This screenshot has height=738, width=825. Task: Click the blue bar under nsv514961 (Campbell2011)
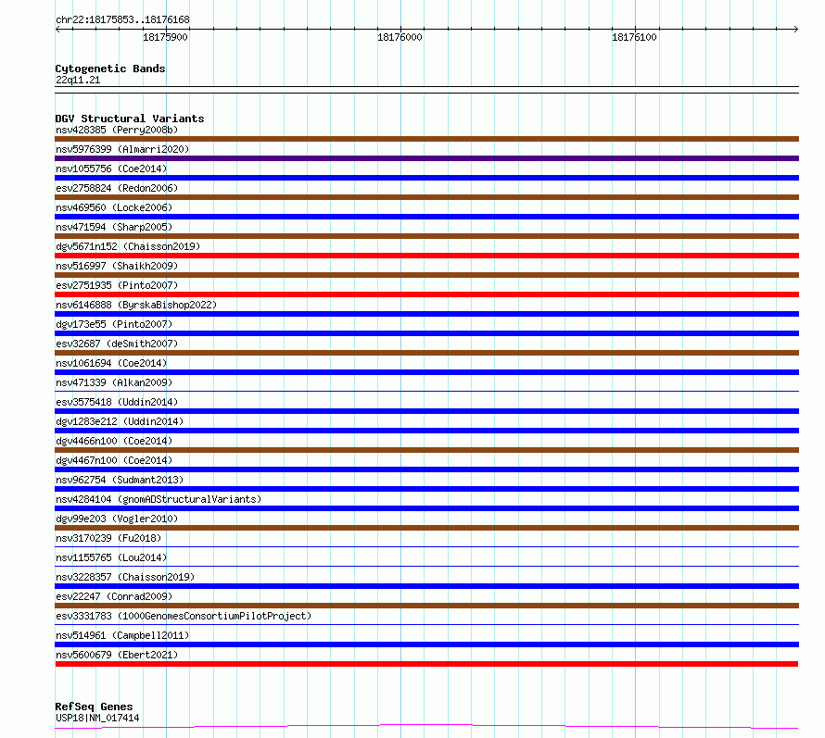point(426,644)
